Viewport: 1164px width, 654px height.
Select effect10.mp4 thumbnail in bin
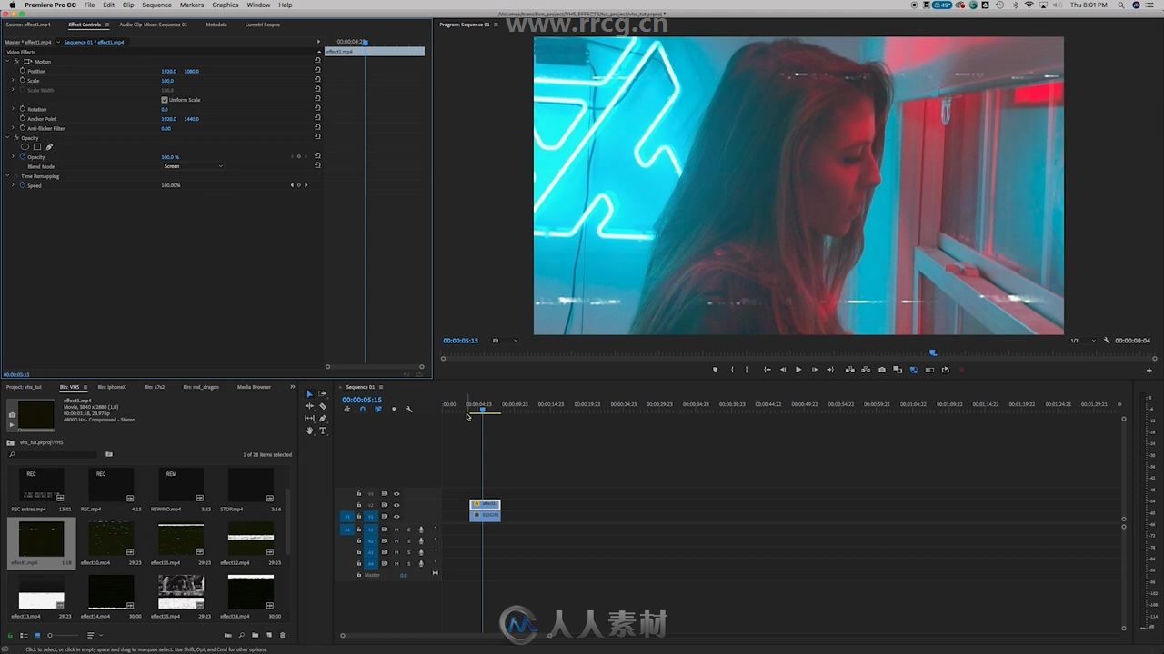(111, 539)
